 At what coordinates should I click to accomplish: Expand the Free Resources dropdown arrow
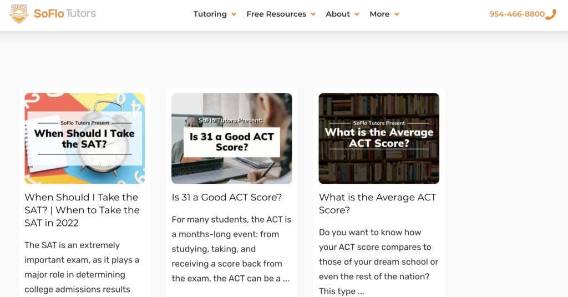tap(313, 14)
